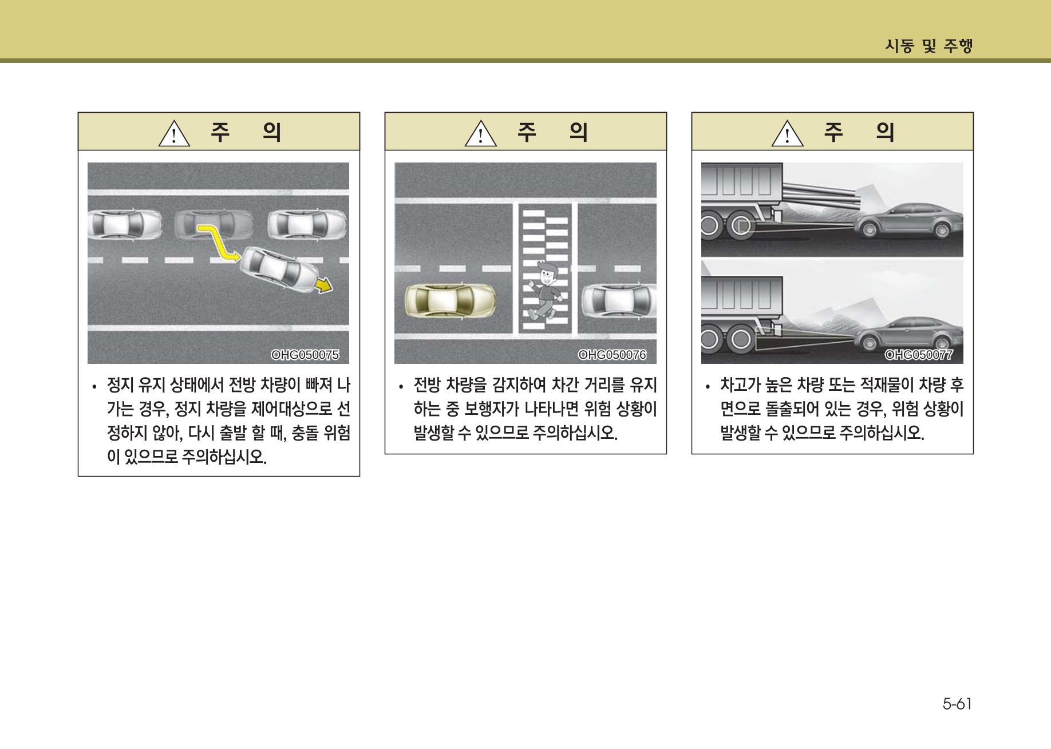Click the '주 의' heading of the first caution box
Image resolution: width=1051 pixels, height=749 pixels.
246,132
